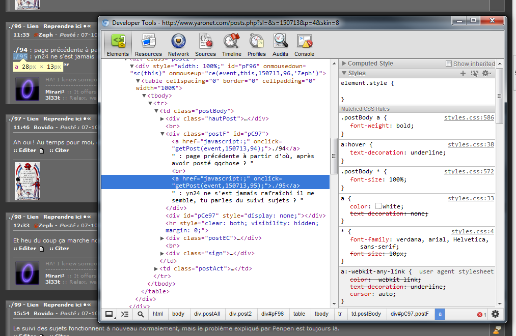Image resolution: width=516 pixels, height=336 pixels.
Task: Open the Resources panel
Action: [x=148, y=44]
